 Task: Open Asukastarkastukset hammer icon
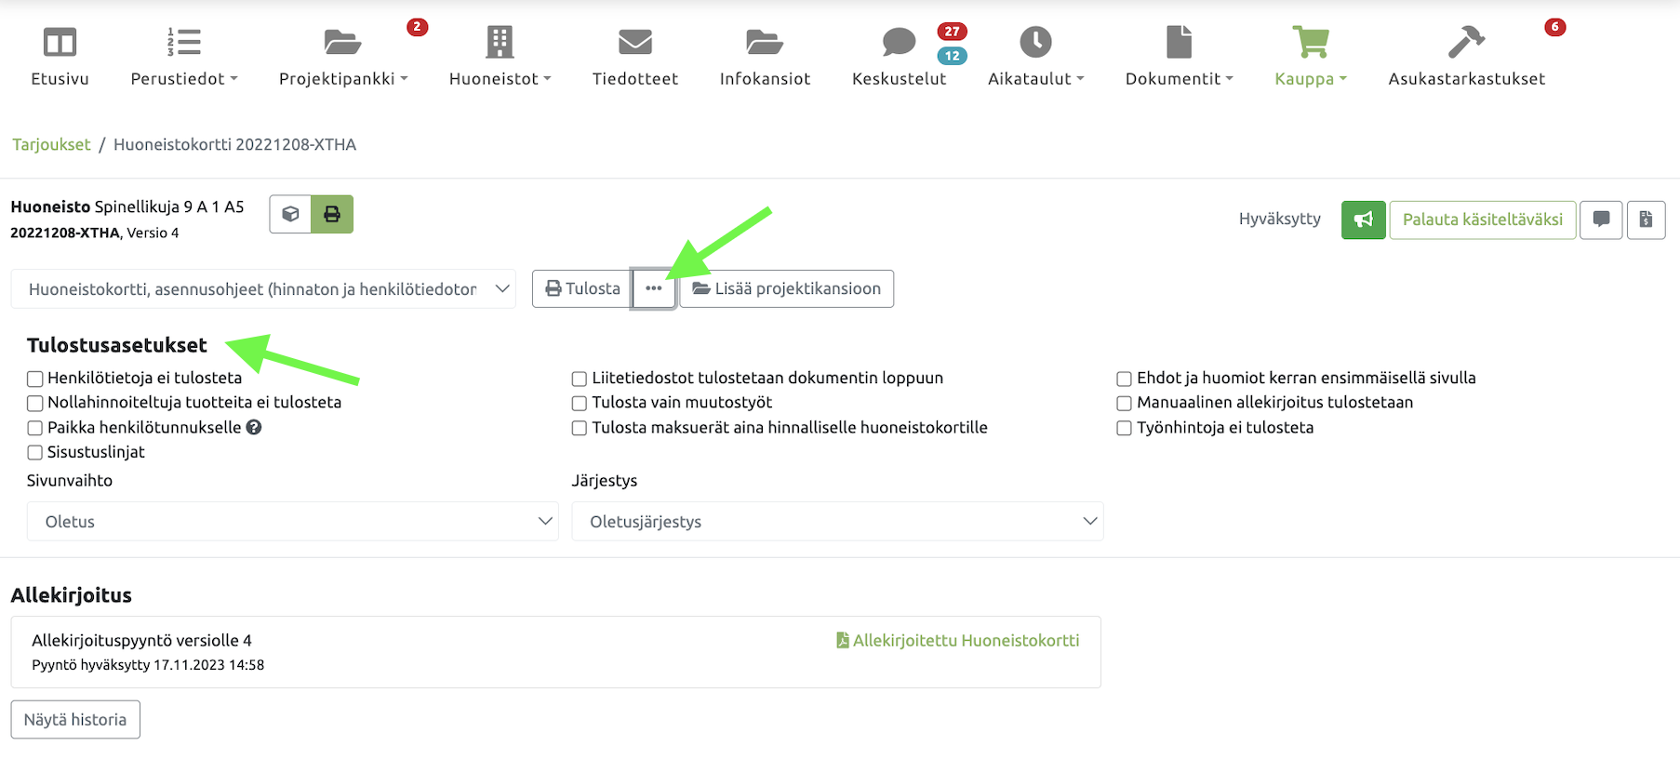[1466, 43]
